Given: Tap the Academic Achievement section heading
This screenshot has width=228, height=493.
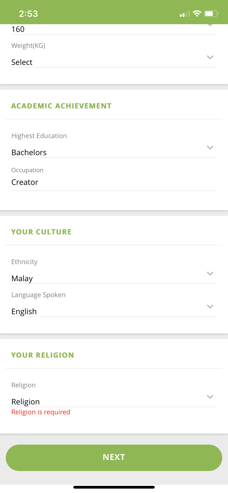Looking at the screenshot, I should coord(61,106).
